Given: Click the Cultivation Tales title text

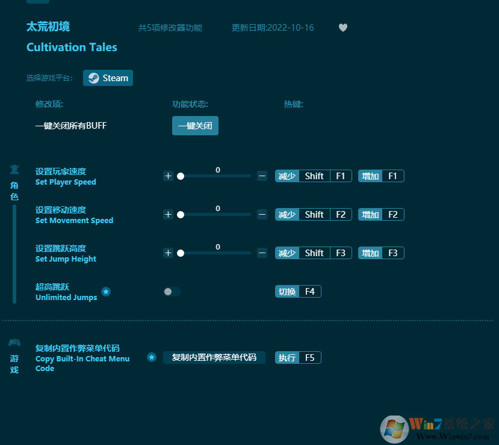Looking at the screenshot, I should [x=72, y=47].
